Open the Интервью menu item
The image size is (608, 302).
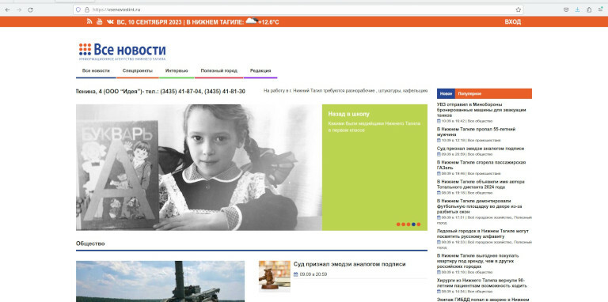pyautogui.click(x=177, y=71)
